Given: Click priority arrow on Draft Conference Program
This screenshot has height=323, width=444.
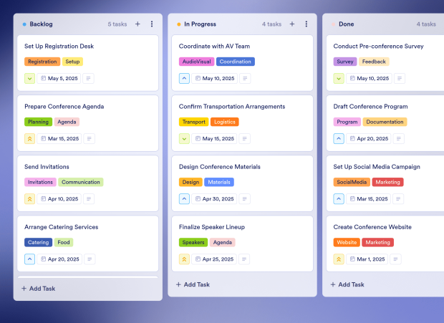Looking at the screenshot, I should [339, 139].
